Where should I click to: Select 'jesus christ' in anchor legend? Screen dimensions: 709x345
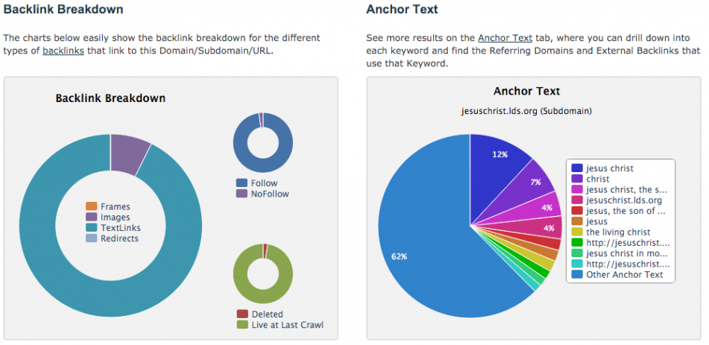(x=610, y=168)
